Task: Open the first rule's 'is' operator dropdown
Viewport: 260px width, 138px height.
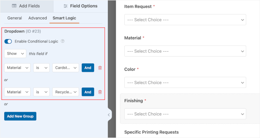Action: [x=41, y=68]
